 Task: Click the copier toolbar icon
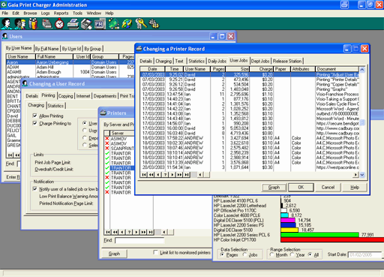pyautogui.click(x=86, y=24)
